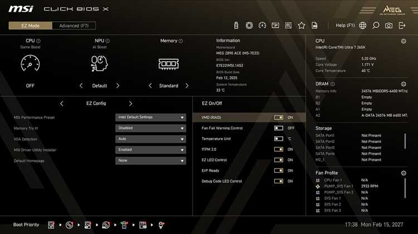Screen dimensions: 418x234
Task: Click the left arrow next to NPU Default
Action: click(81, 86)
